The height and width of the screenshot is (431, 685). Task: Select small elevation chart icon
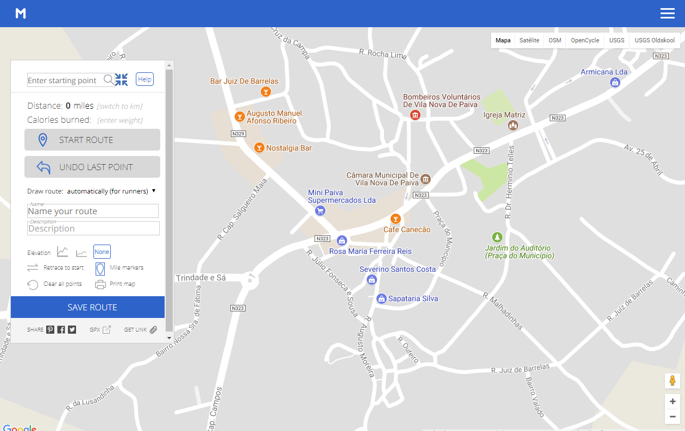(81, 253)
